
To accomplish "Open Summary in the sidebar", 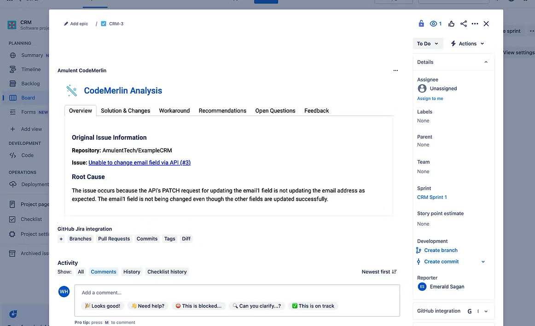I will coord(32,55).
